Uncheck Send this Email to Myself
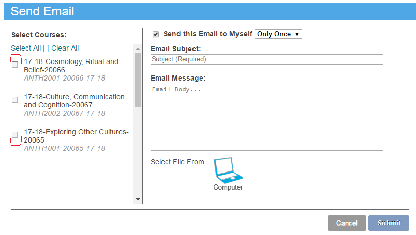416x235 pixels. (x=156, y=34)
